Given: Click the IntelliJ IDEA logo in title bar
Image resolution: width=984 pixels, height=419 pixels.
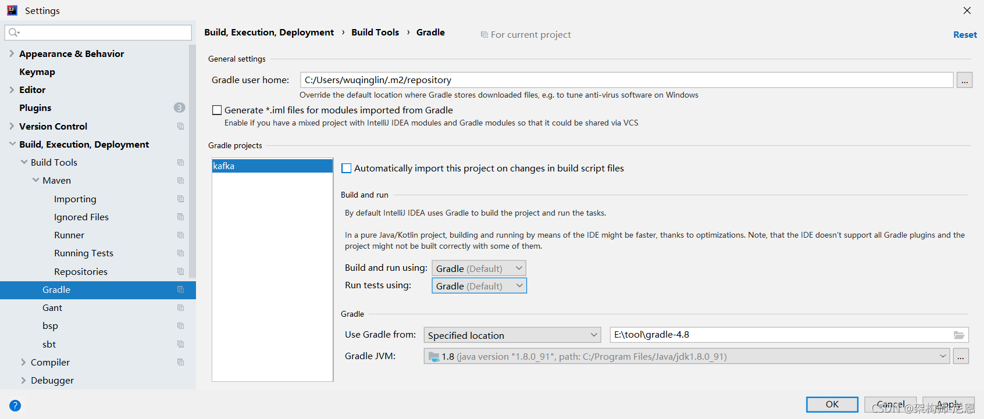Looking at the screenshot, I should (x=12, y=10).
